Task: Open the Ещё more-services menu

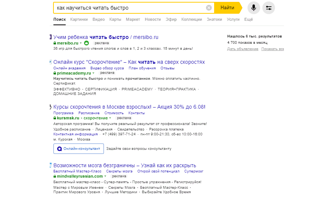Action: 249,19
